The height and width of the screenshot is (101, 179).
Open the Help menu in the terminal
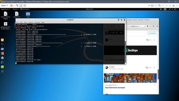pyautogui.click(x=43, y=22)
